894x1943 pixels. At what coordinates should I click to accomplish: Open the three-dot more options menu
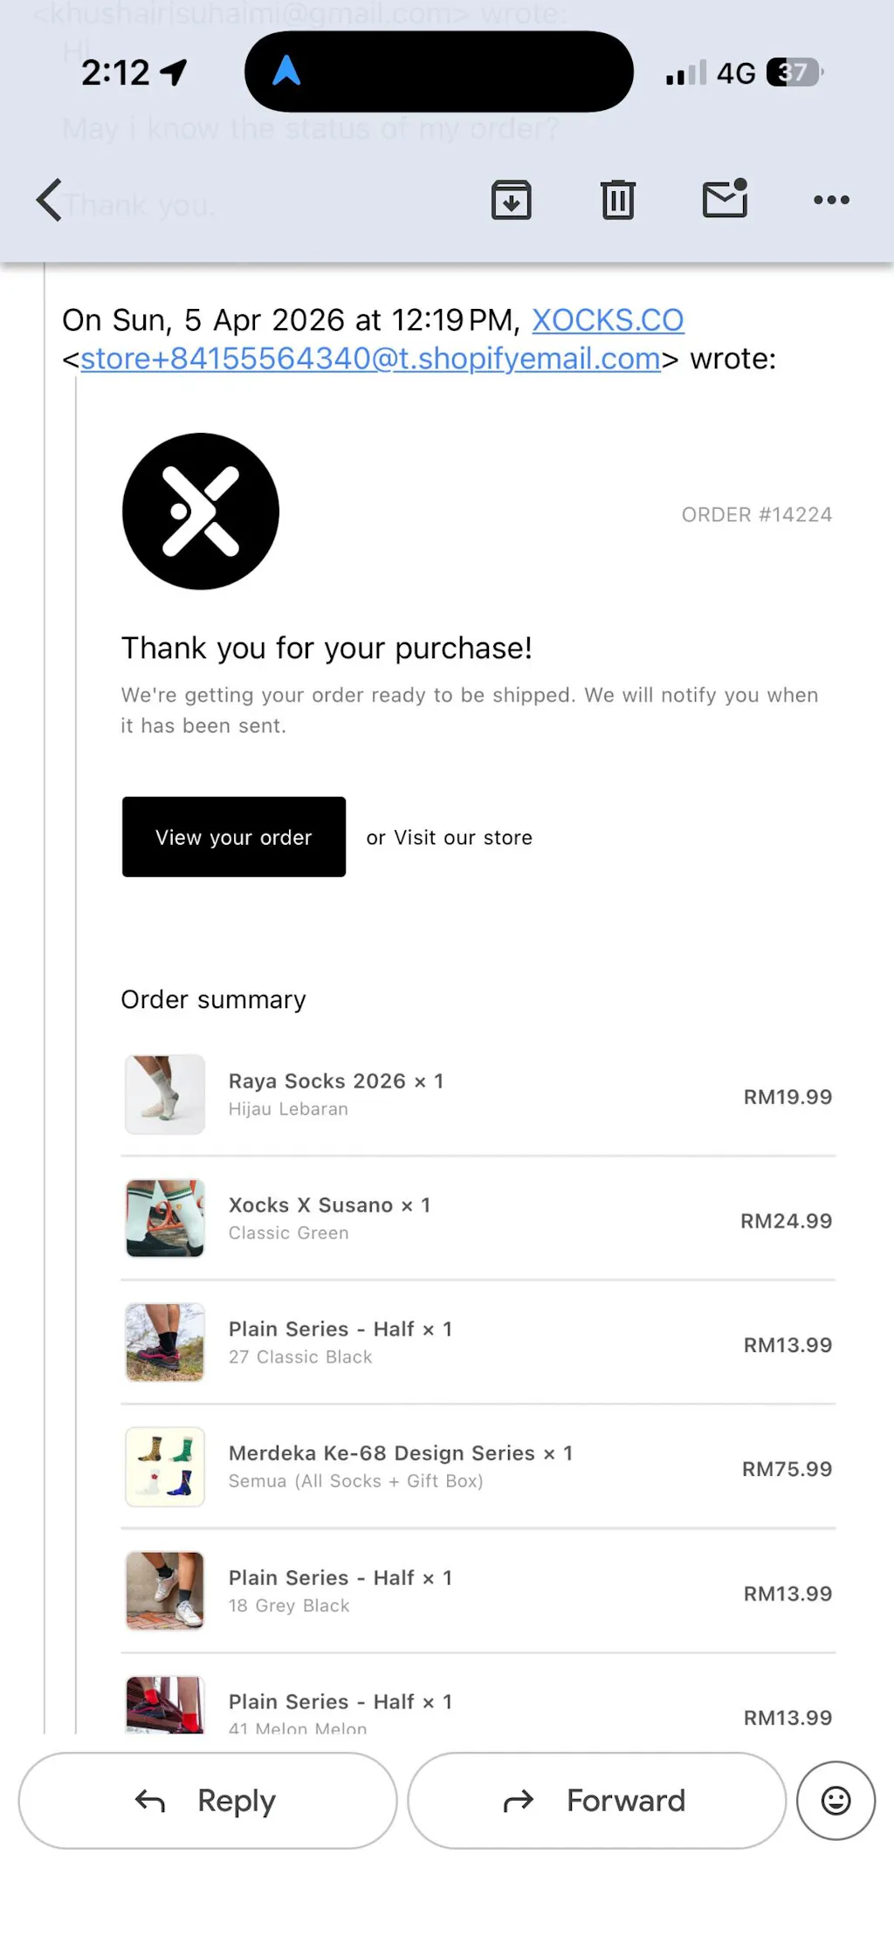point(831,200)
